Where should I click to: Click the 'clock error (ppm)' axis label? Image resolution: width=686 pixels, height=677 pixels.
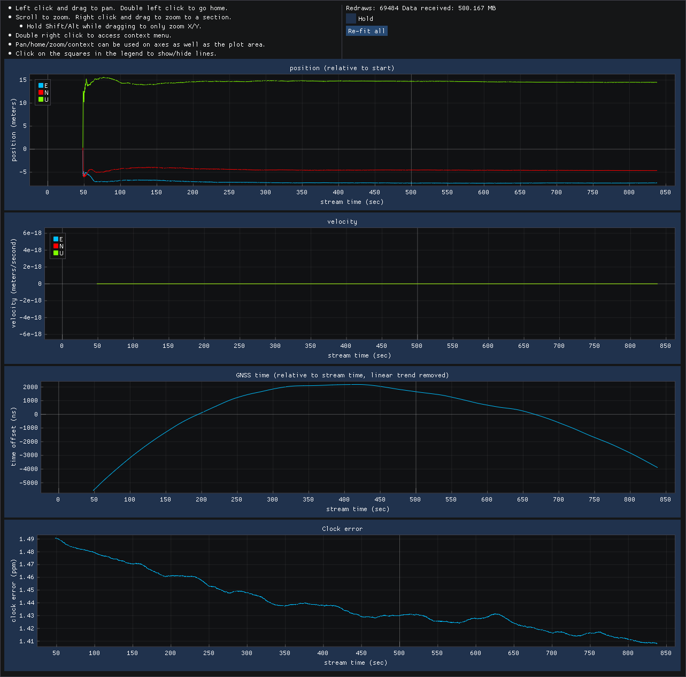[x=14, y=591]
